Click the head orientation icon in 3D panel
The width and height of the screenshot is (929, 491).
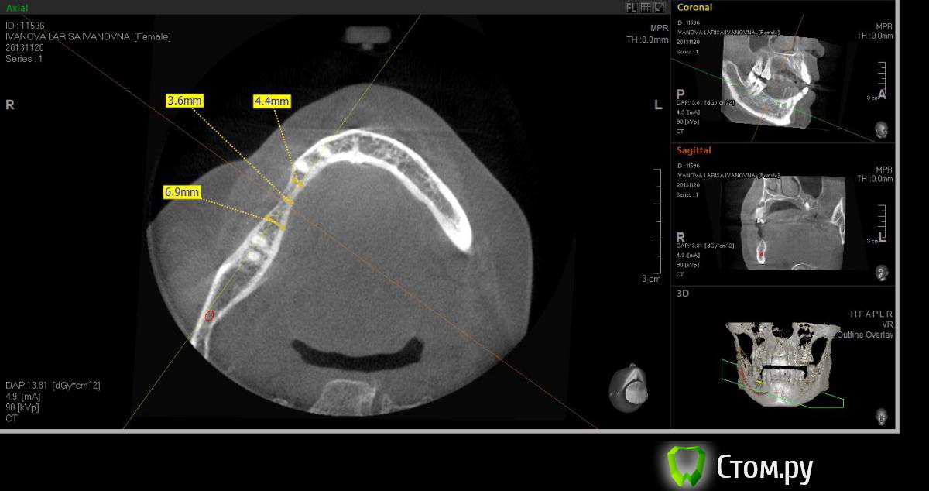coord(881,416)
